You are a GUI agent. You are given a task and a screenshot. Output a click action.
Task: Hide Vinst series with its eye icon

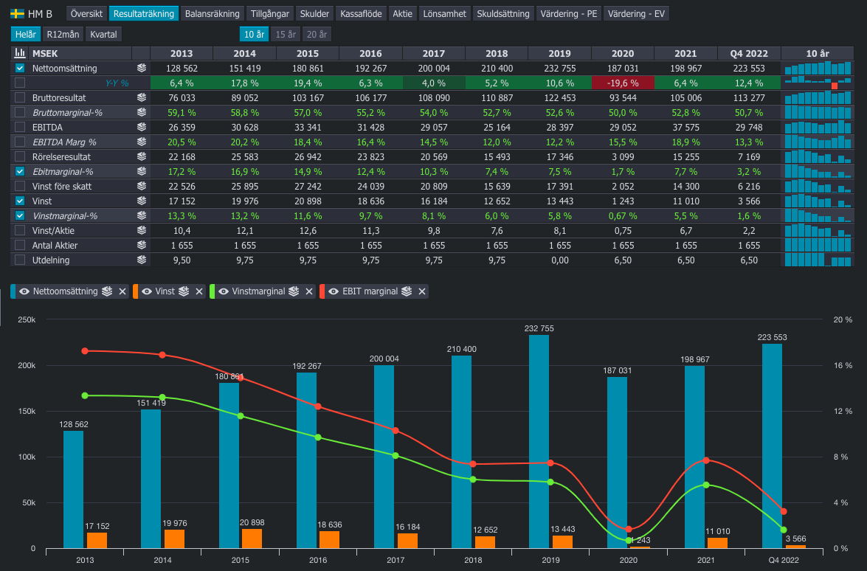click(x=146, y=291)
